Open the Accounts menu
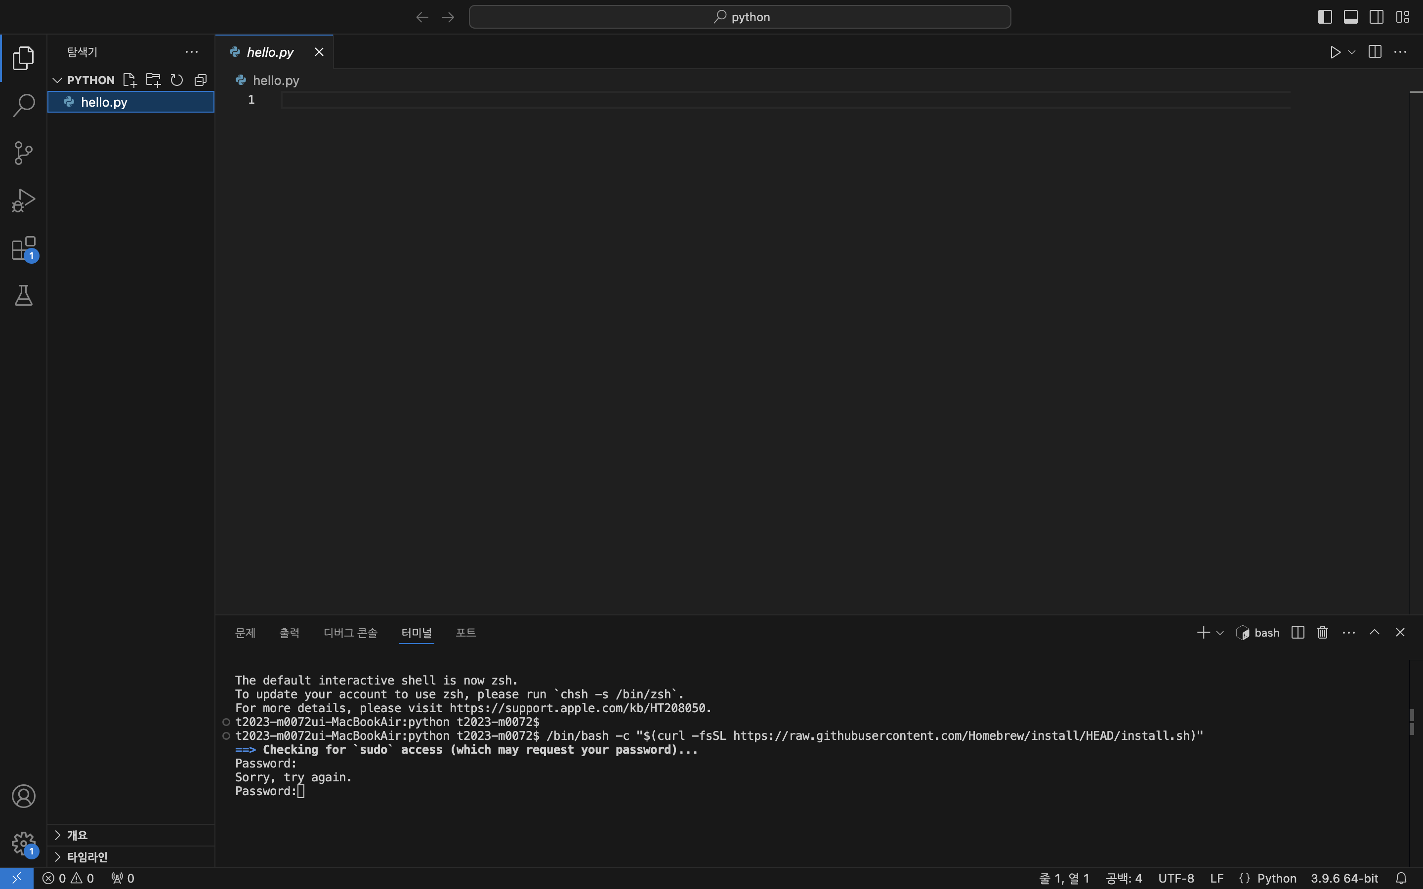1423x889 pixels. (x=24, y=796)
